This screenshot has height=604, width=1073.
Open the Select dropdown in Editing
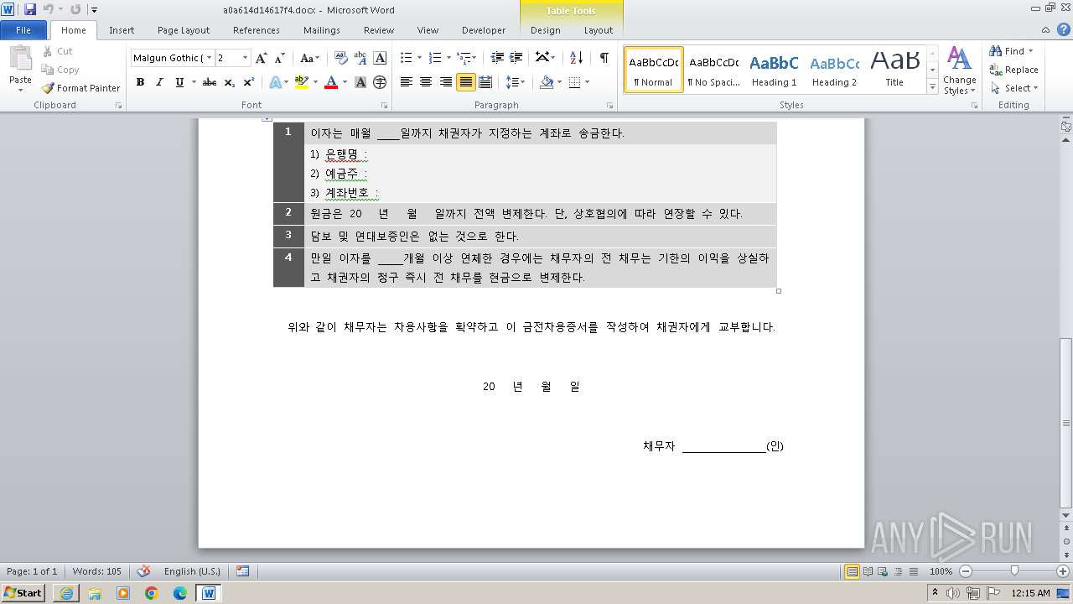[x=1014, y=88]
